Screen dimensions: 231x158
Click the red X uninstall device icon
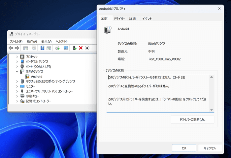(81, 48)
